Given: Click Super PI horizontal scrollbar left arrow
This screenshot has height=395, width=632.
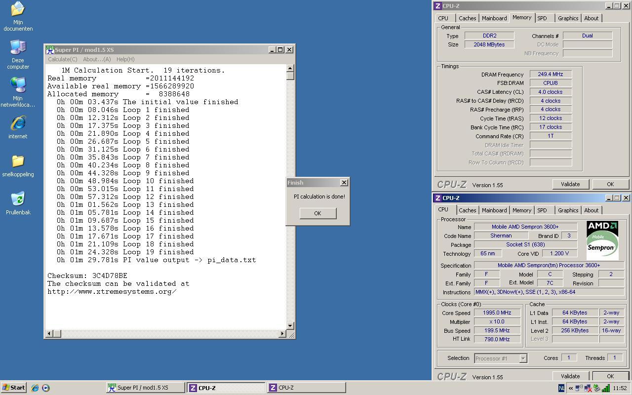Looking at the screenshot, I should 49,333.
